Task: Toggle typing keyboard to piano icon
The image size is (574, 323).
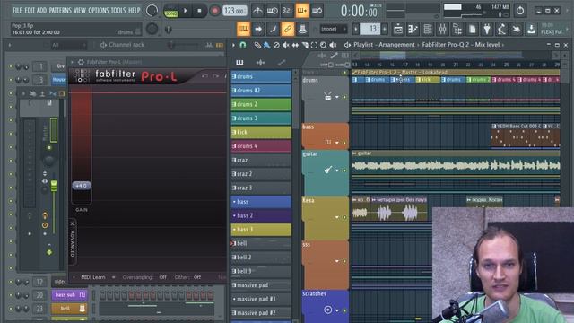Action: (x=243, y=29)
